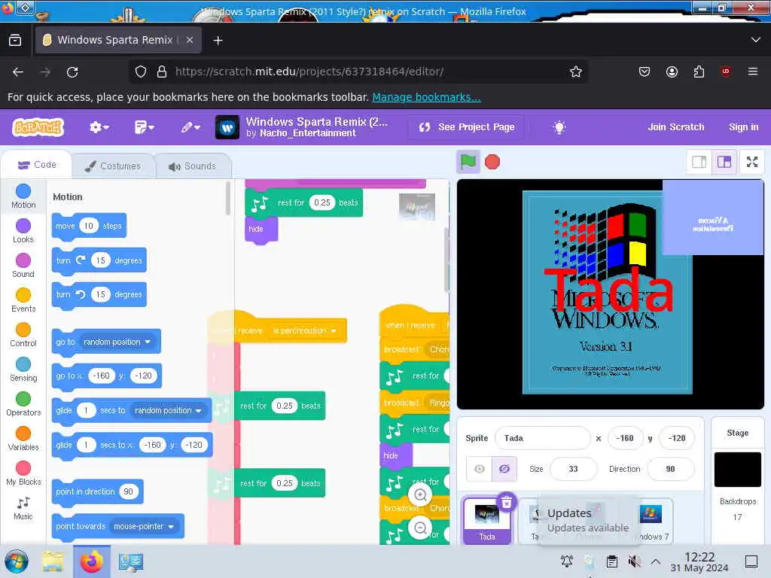Open the Tutorials lightbulb
This screenshot has height=578, width=771.
[x=559, y=127]
